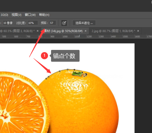This screenshot has width=152, height=133.
Task: Close the 2.jpg document tab
Action: click(x=138, y=31)
